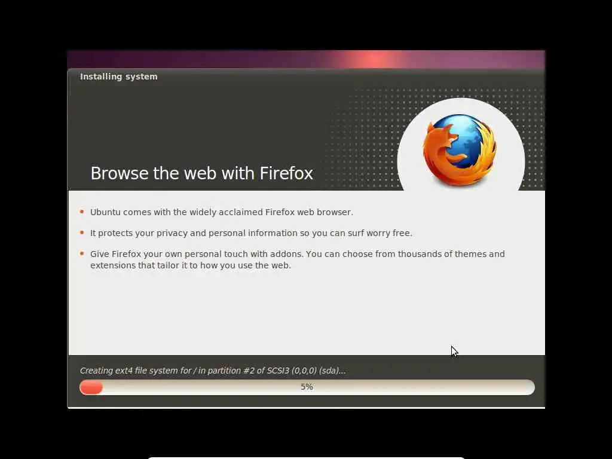This screenshot has height=459, width=612.
Task: Click the bullet dot beside the addons line
Action: pos(82,253)
